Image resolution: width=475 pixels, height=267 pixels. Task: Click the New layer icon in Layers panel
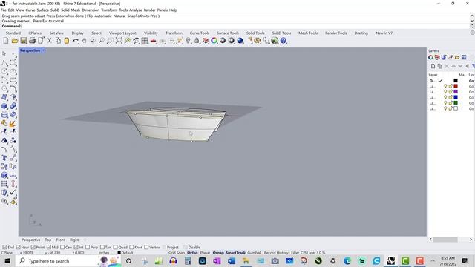pos(433,66)
